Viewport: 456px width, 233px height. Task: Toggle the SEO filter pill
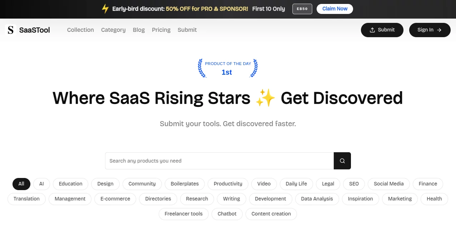click(x=354, y=184)
